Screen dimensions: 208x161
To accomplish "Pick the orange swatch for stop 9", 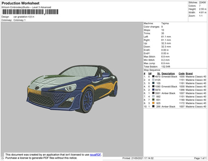I will click(154, 103).
